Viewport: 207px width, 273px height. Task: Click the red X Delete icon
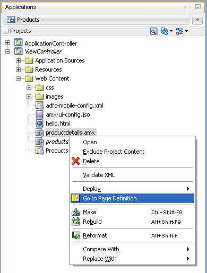click(x=75, y=161)
